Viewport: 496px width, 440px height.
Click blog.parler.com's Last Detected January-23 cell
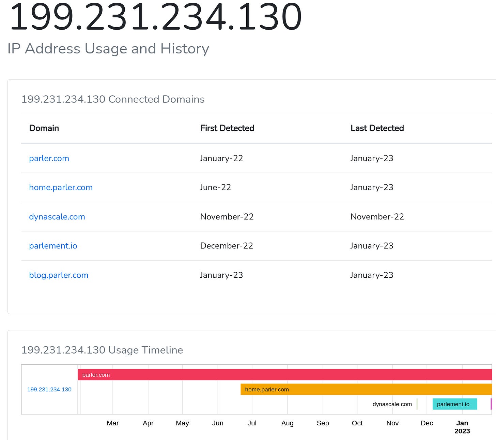tap(372, 275)
